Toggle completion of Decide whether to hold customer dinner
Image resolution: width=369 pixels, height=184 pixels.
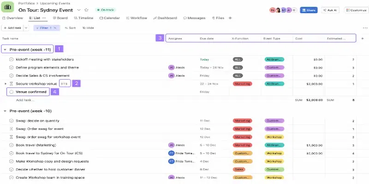point(11,169)
